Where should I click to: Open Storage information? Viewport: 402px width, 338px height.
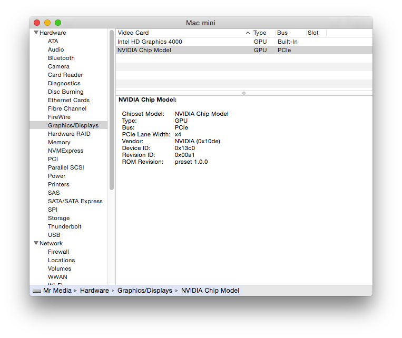pos(58,218)
